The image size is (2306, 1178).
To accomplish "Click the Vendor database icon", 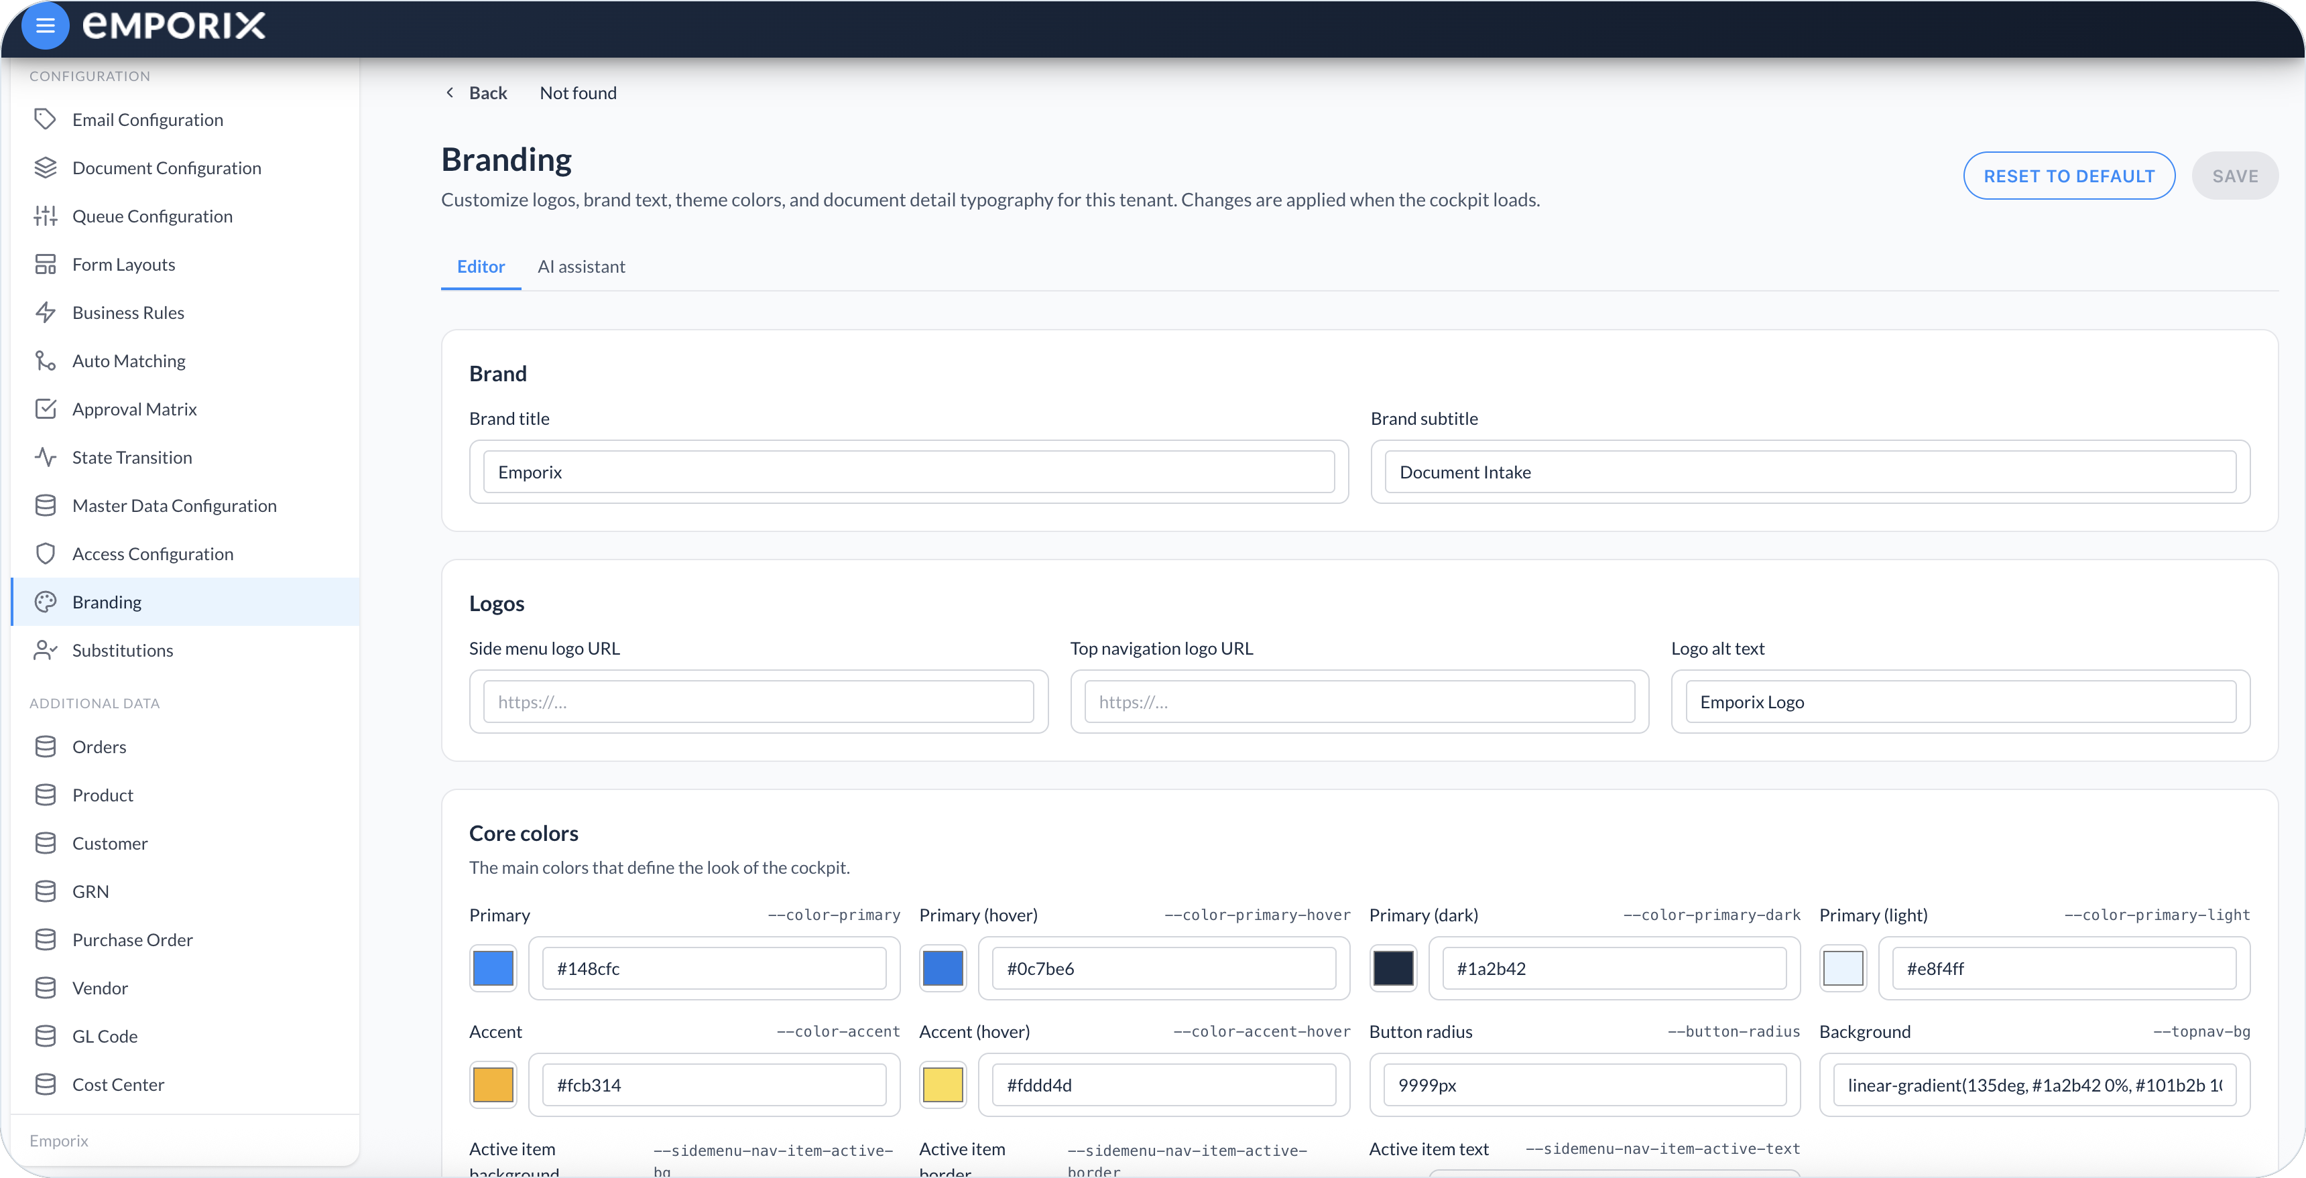I will [45, 988].
